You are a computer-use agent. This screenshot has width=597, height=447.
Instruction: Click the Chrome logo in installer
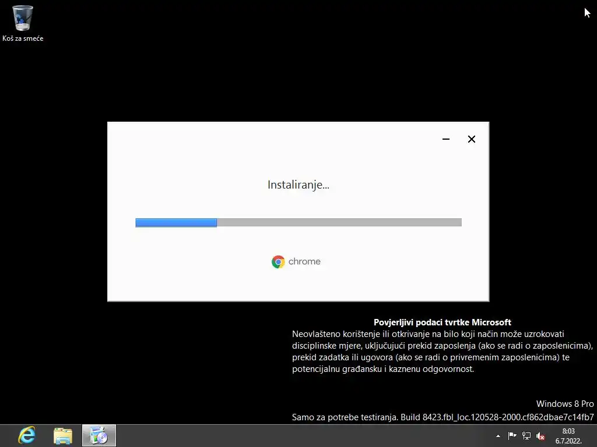[296, 261]
